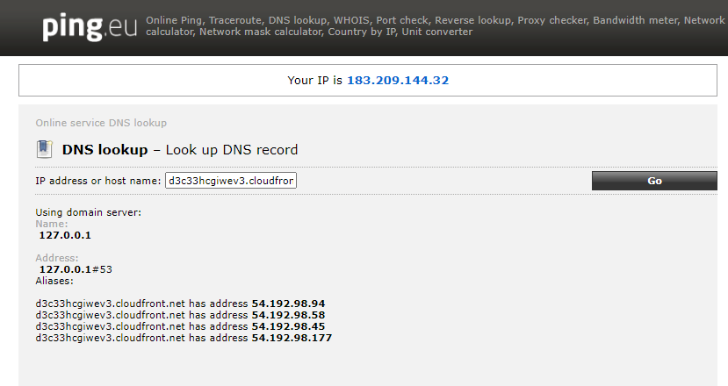Click the gray 'Address:' label

pos(57,258)
